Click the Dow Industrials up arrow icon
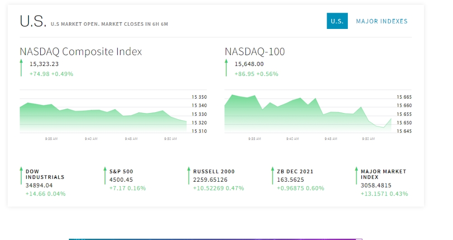 (21, 175)
